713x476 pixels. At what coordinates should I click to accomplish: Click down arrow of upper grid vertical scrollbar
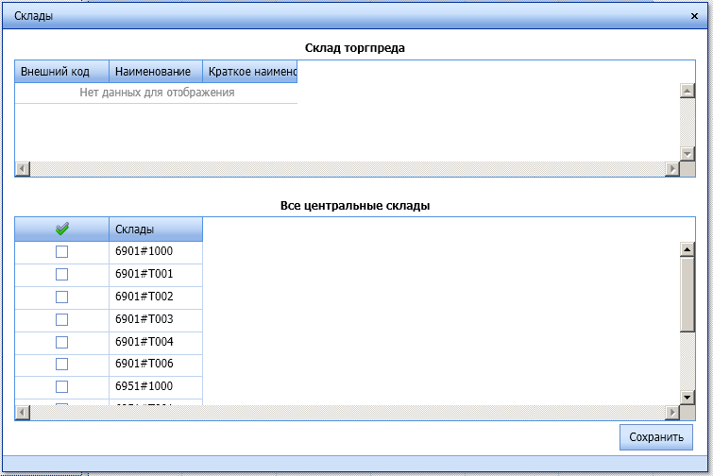click(x=688, y=154)
